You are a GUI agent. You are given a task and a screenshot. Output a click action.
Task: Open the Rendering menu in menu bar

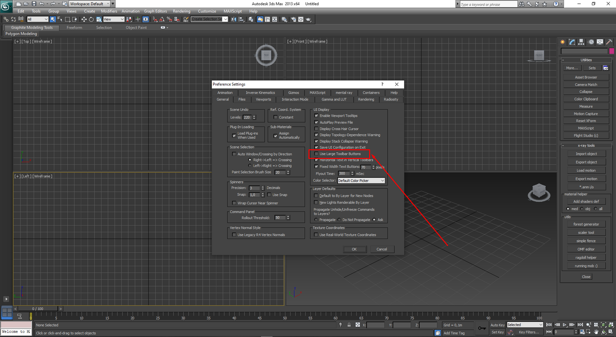click(181, 11)
